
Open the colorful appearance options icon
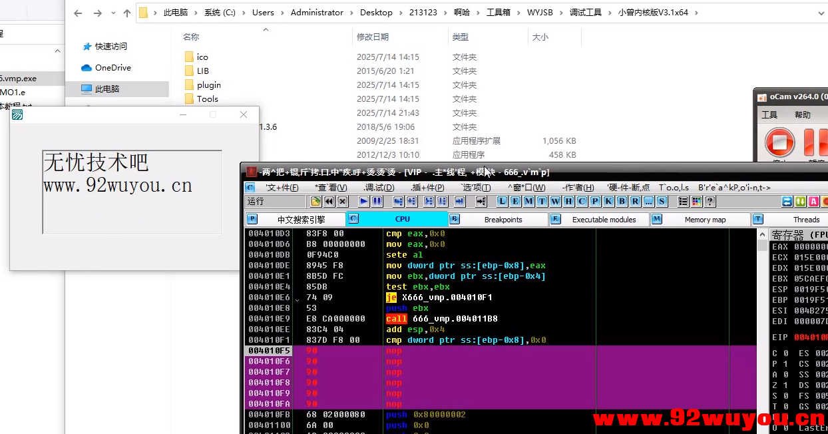696,201
